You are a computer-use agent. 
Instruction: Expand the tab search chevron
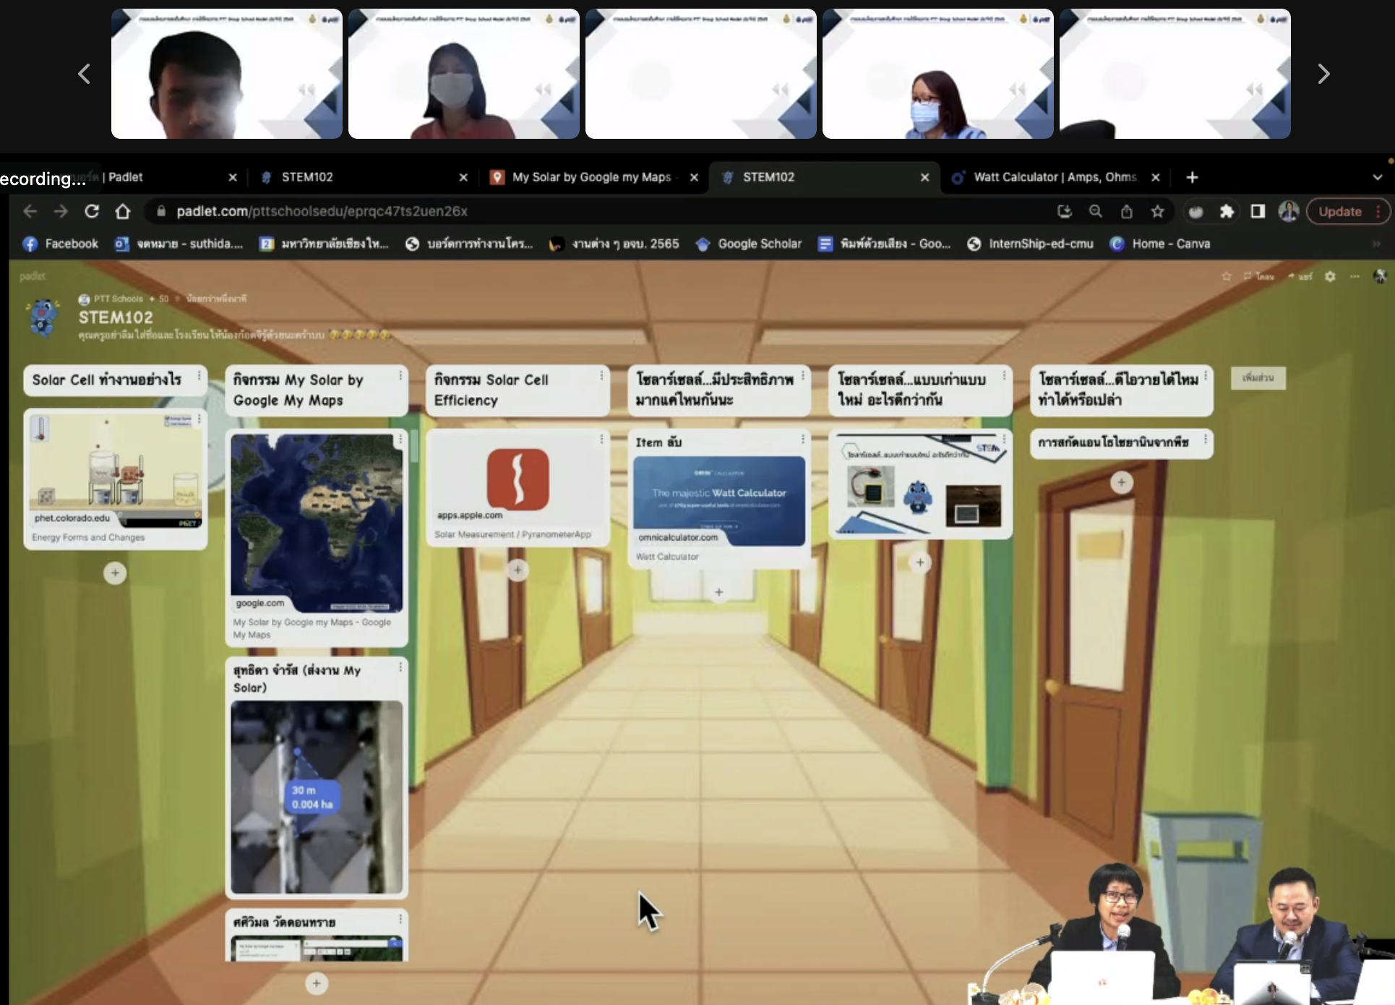click(1377, 177)
